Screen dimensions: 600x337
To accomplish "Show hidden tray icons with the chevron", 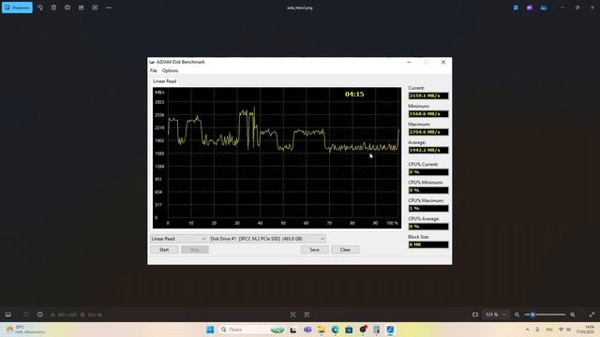I will 527,330.
